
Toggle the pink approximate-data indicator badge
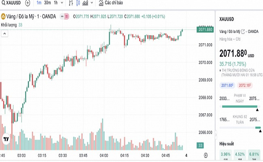pos(66,17)
